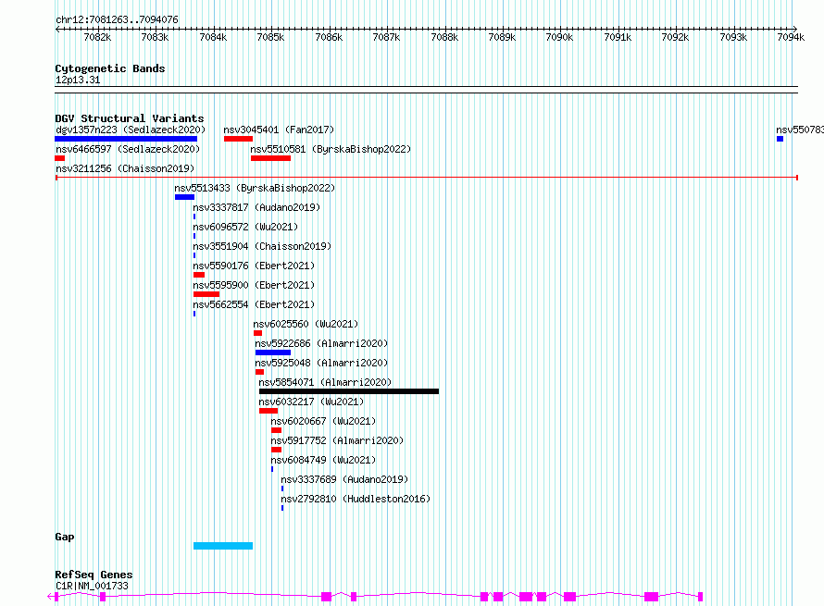Click the 7088k ruler position
The image size is (824, 606).
444,37
